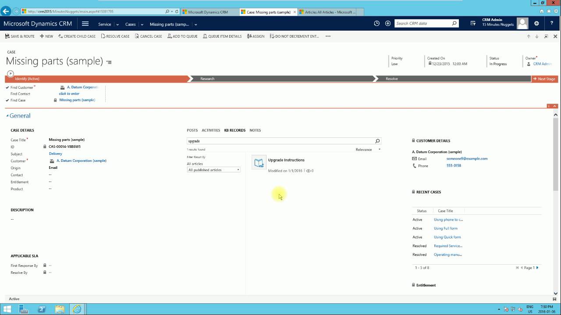The image size is (561, 315).
Task: Select the Resolve process stage
Action: pyautogui.click(x=453, y=79)
